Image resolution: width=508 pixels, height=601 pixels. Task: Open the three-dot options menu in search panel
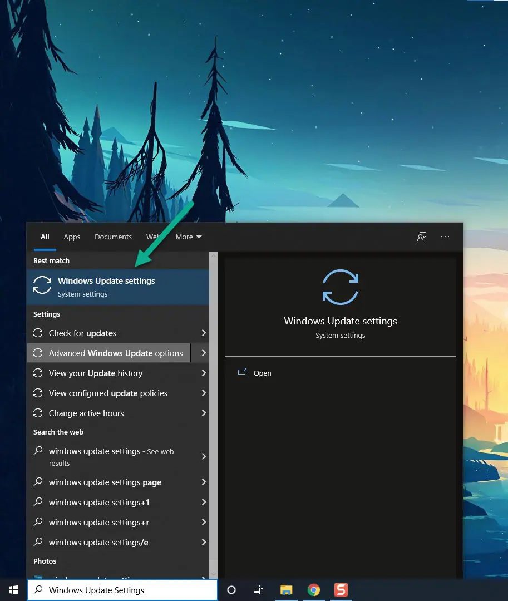click(x=445, y=237)
